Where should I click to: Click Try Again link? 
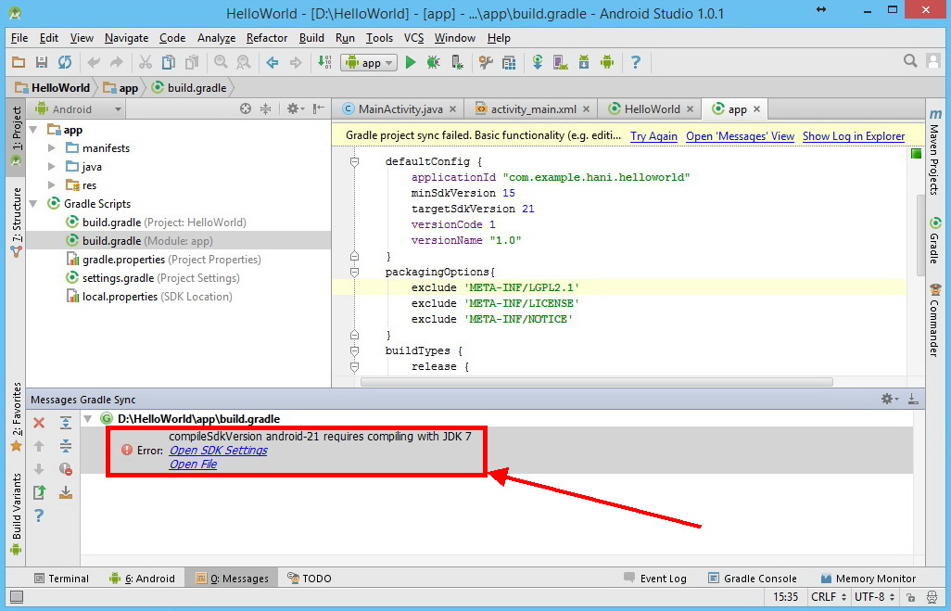tap(653, 136)
